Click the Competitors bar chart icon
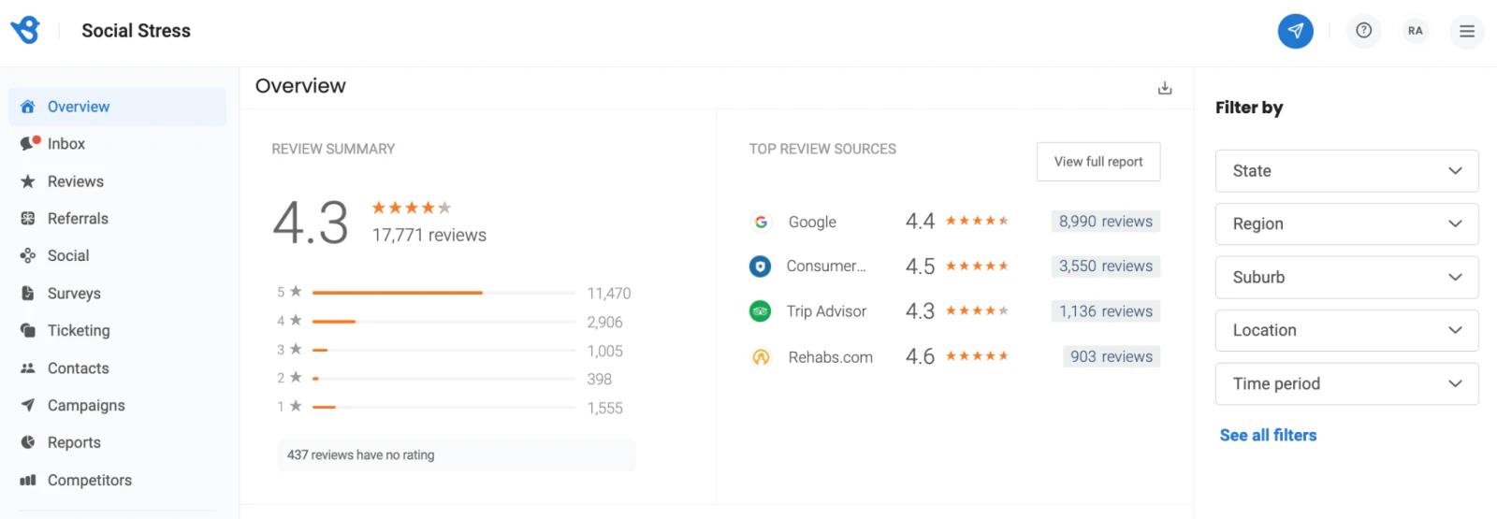Image resolution: width=1497 pixels, height=519 pixels. point(28,480)
